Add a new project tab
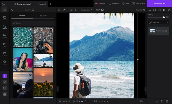 pyautogui.click(x=50, y=4)
